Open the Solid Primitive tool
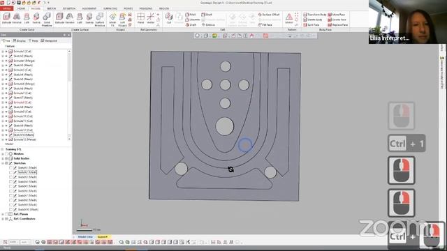 (x=47, y=20)
